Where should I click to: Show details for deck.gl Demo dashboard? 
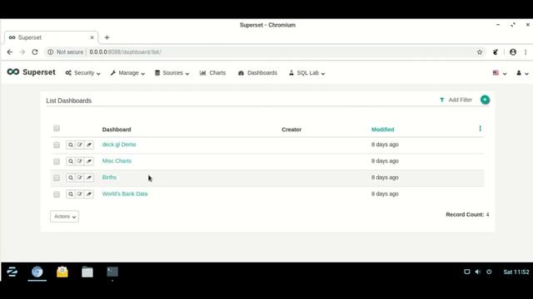click(70, 145)
